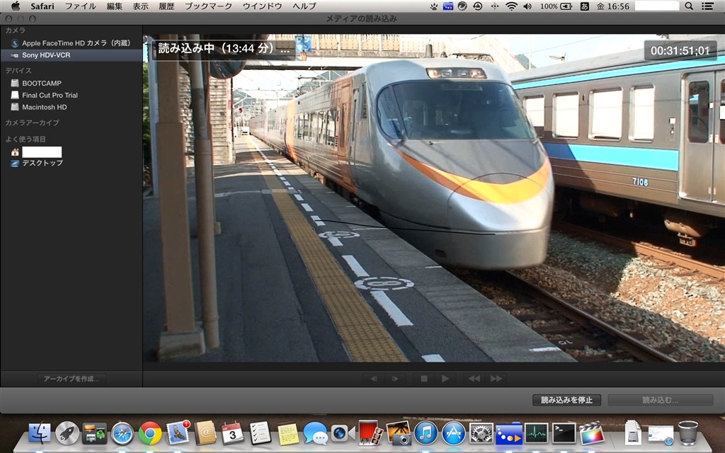Step back one frame

374,379
